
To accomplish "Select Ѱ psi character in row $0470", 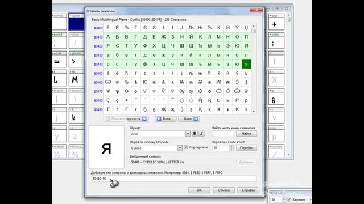I will [x=108, y=91].
